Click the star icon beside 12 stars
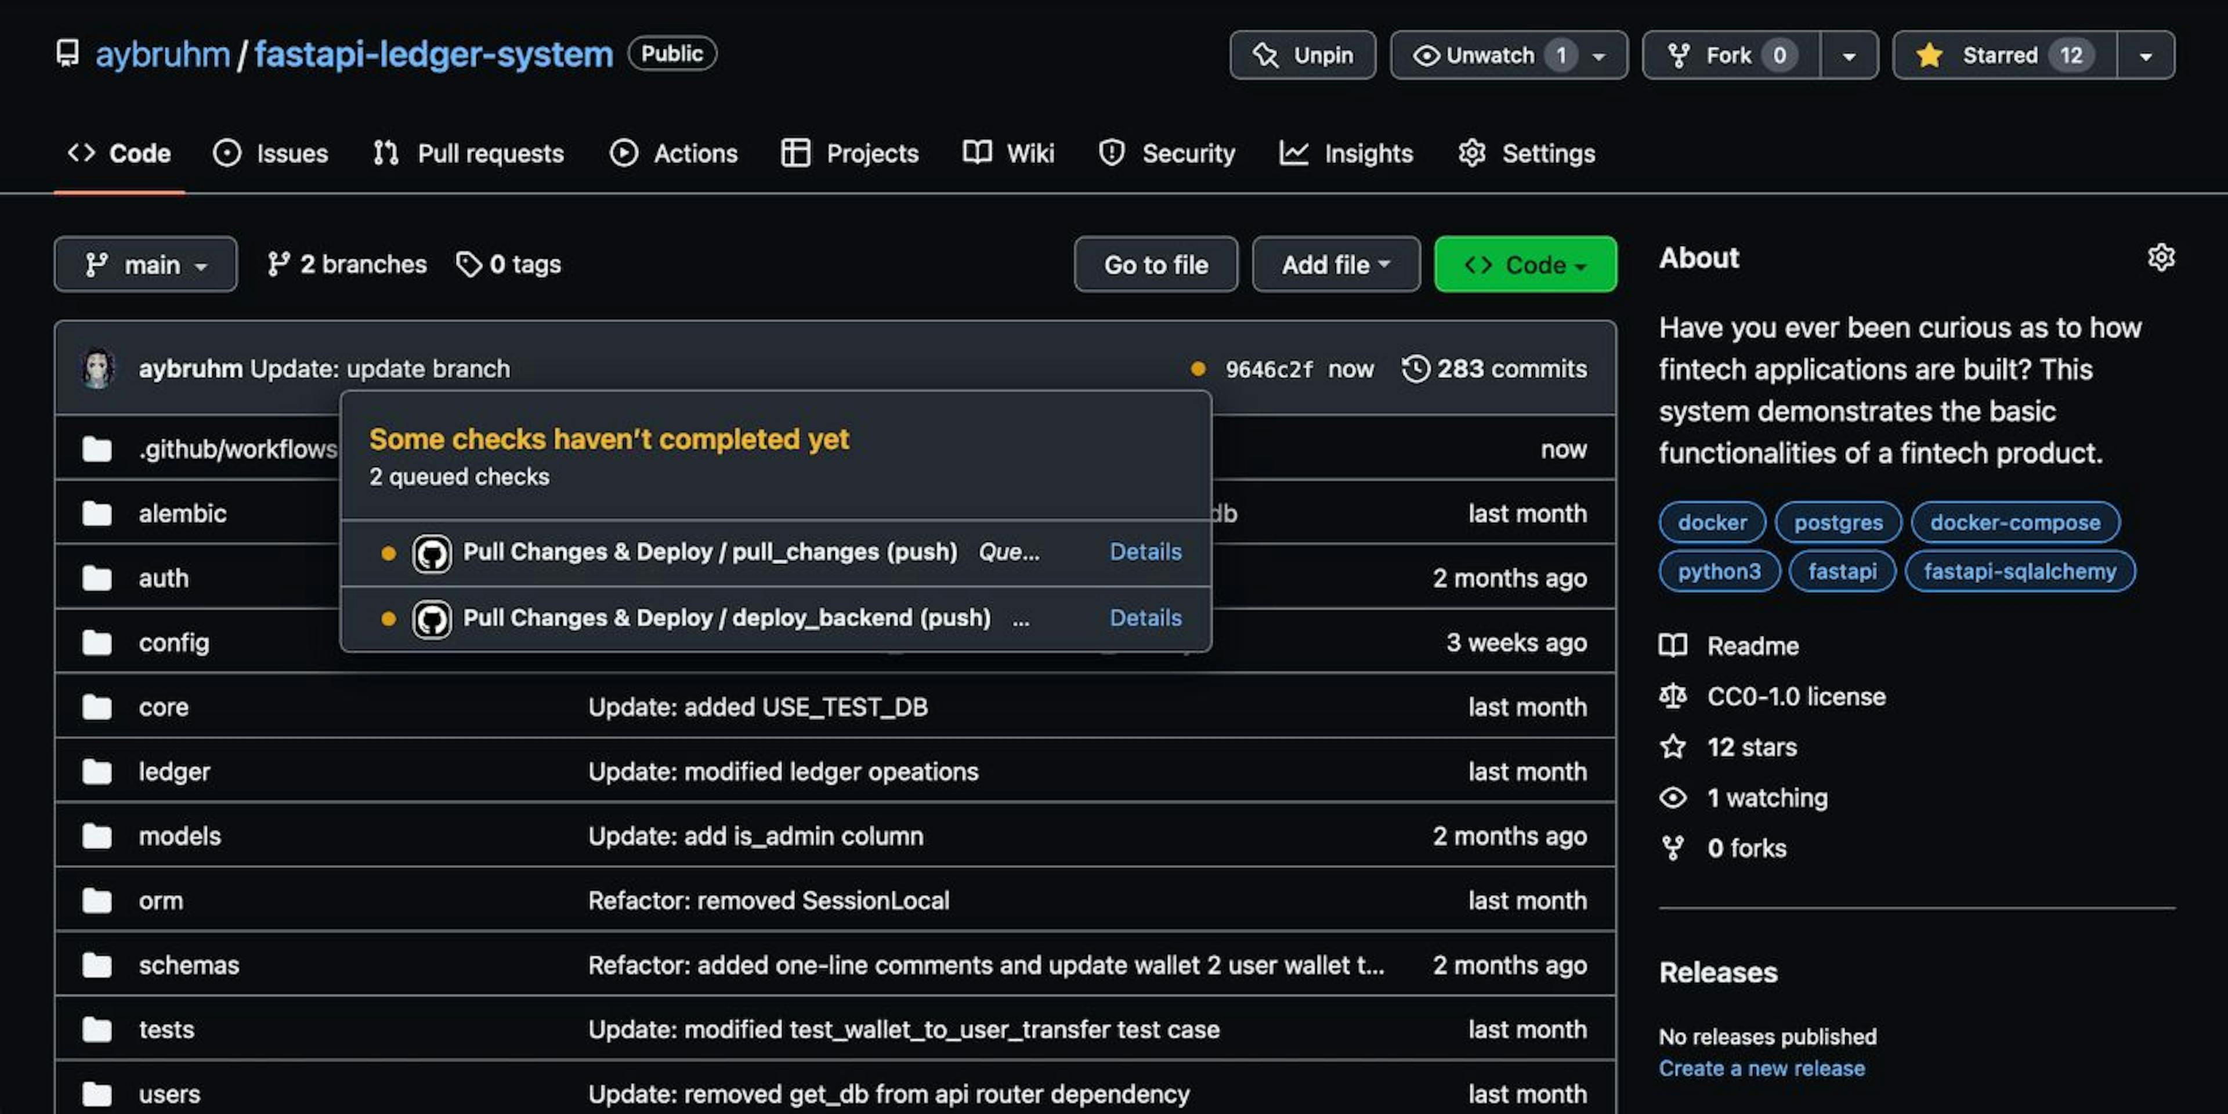 point(1673,746)
